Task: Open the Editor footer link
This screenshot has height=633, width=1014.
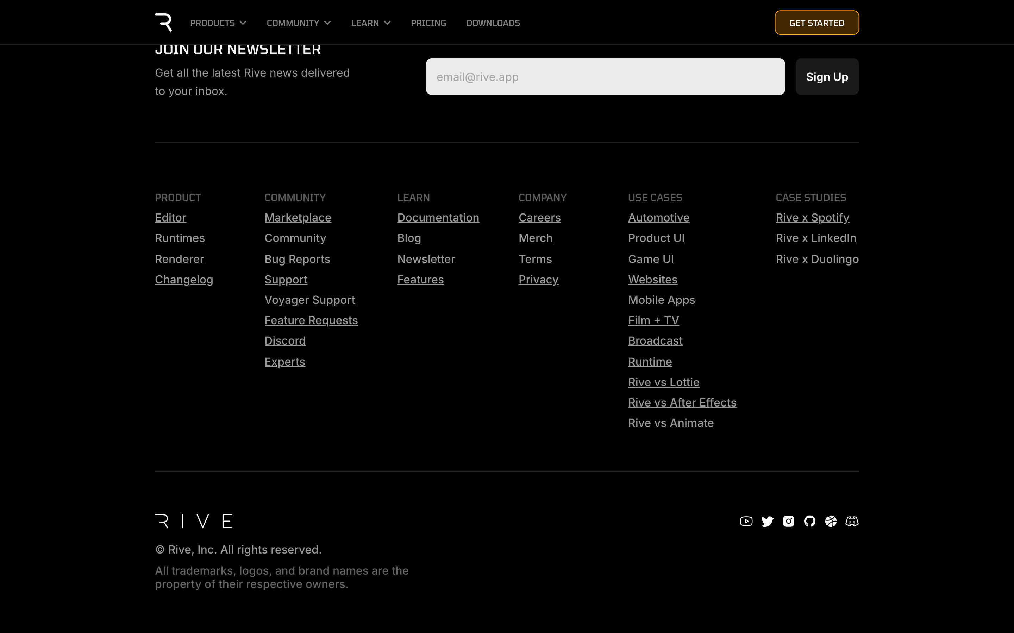Action: (x=170, y=218)
